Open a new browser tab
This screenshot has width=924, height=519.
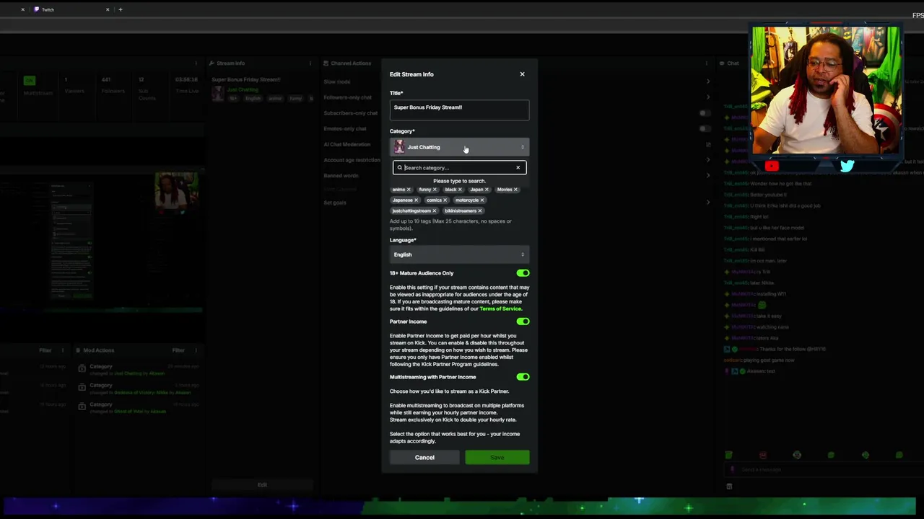(x=121, y=9)
